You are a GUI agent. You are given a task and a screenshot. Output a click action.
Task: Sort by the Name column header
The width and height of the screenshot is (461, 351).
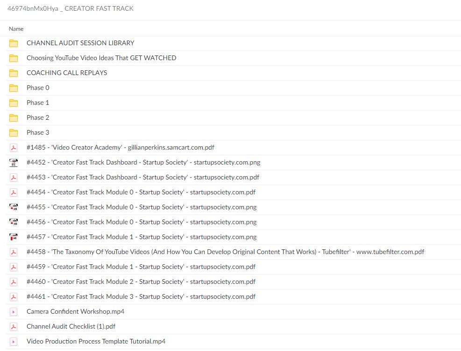point(16,29)
